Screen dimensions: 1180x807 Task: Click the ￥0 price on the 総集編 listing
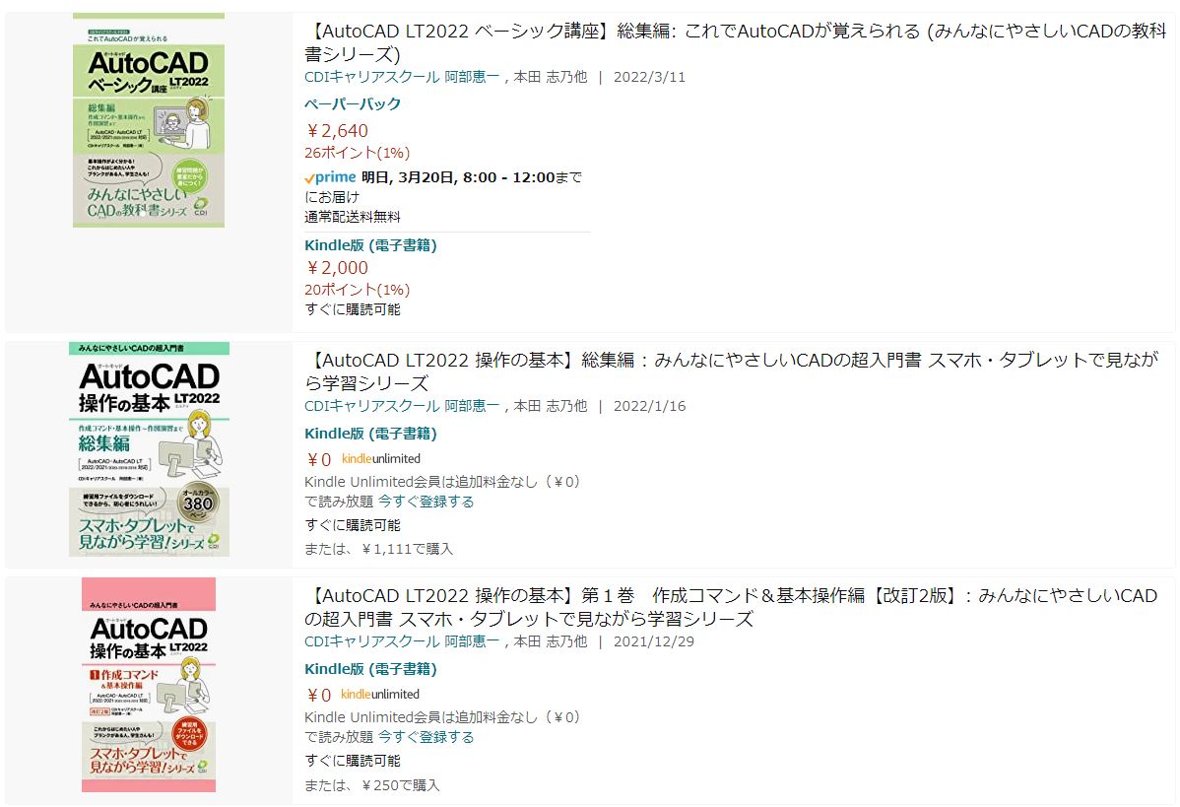pyautogui.click(x=318, y=459)
